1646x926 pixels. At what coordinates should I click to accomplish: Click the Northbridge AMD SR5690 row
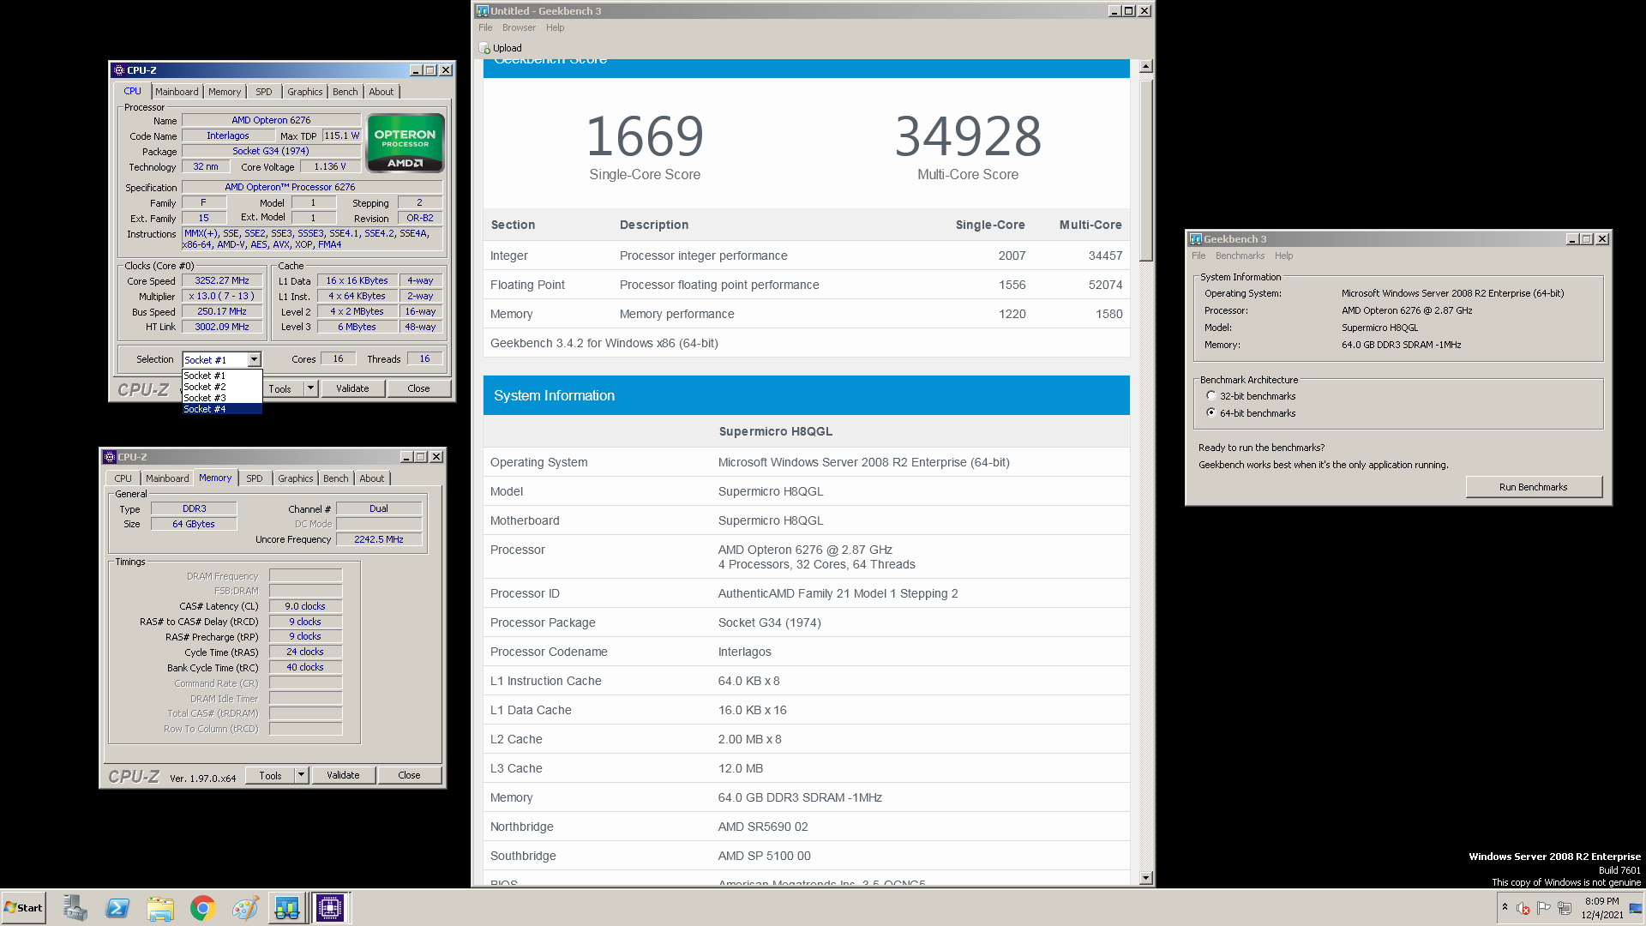tap(806, 827)
